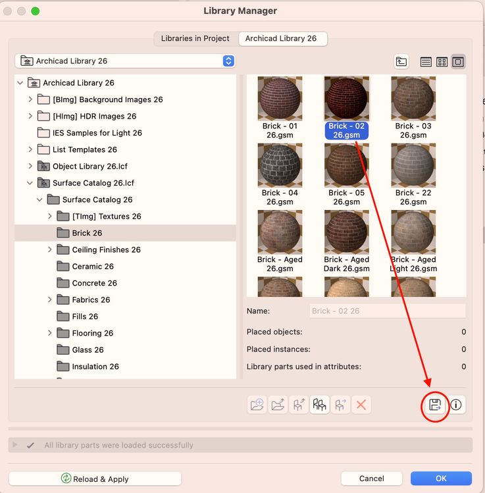Viewport: 485px width, 493px height.
Task: Click the Insulation 26 folder icon
Action: click(63, 366)
